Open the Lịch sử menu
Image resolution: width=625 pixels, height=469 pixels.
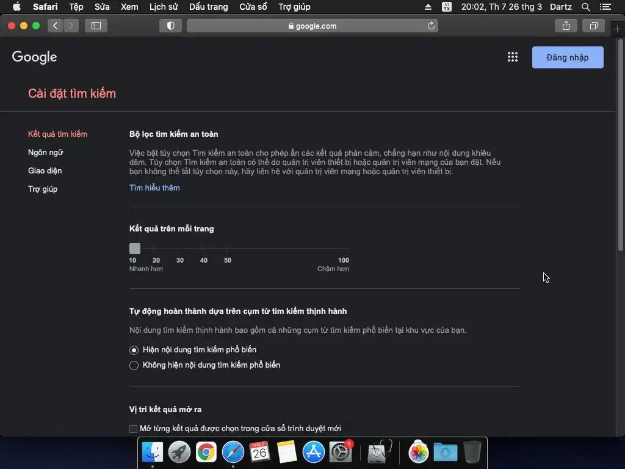[164, 7]
